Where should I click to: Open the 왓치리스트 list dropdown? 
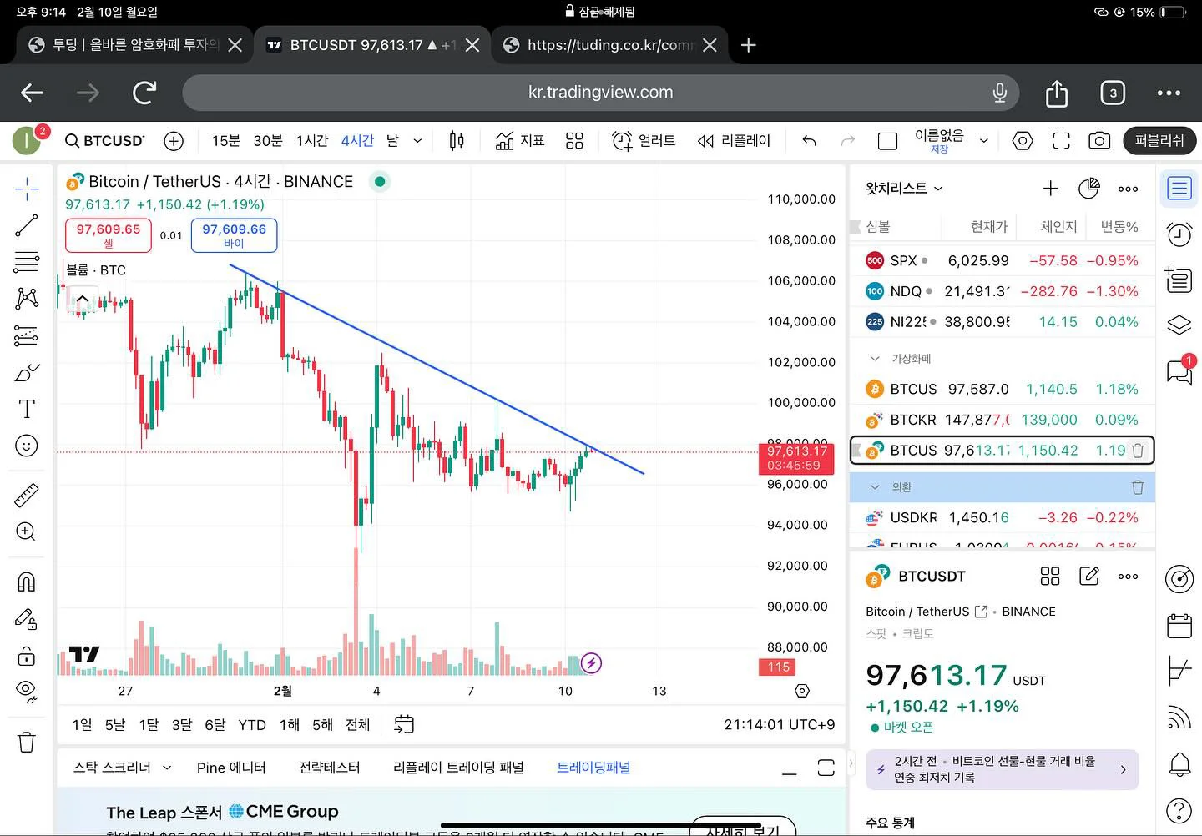(904, 189)
